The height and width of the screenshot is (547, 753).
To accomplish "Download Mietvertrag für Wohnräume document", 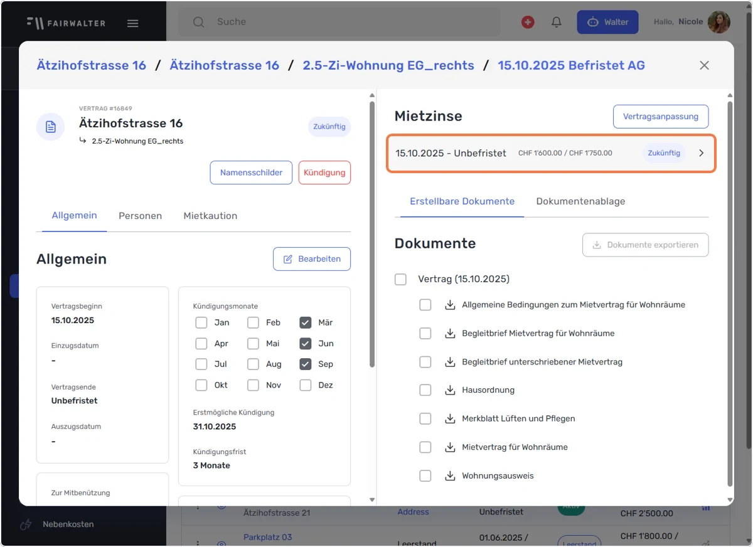I will [450, 447].
